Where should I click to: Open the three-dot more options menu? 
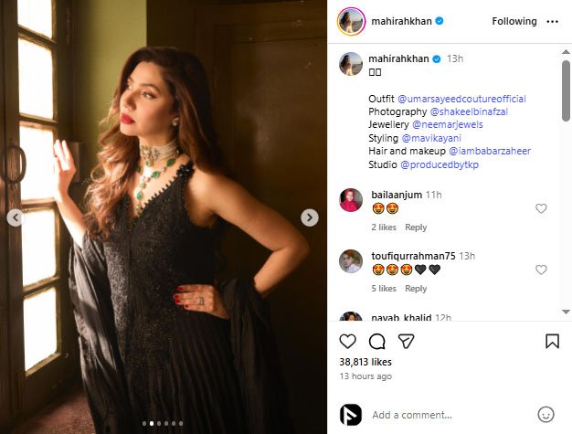point(552,21)
